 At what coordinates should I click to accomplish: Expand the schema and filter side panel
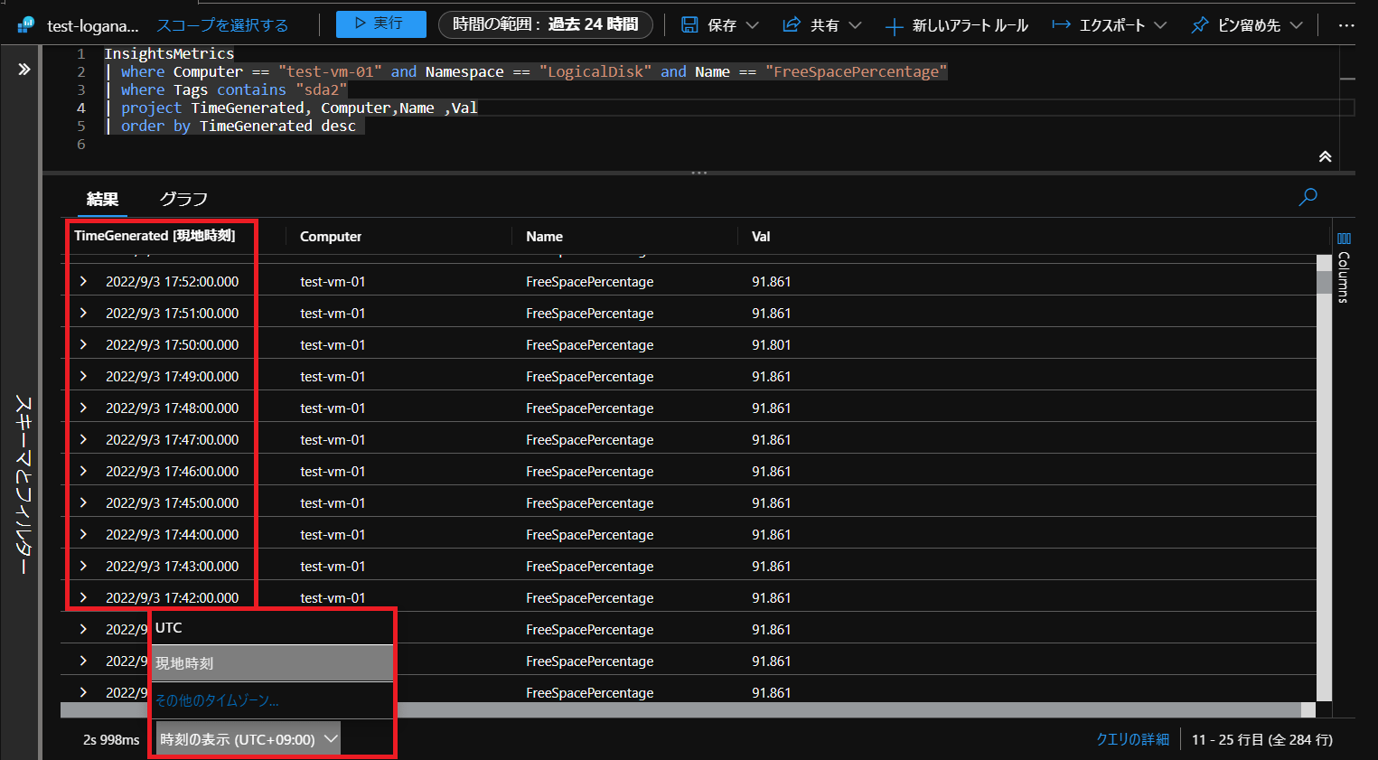23,70
